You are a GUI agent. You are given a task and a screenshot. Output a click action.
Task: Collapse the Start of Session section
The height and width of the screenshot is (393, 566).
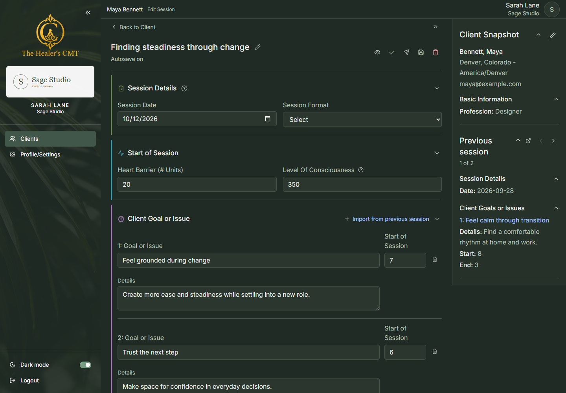437,153
